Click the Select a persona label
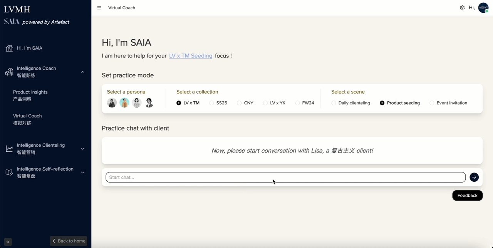The image size is (493, 248). tap(126, 92)
